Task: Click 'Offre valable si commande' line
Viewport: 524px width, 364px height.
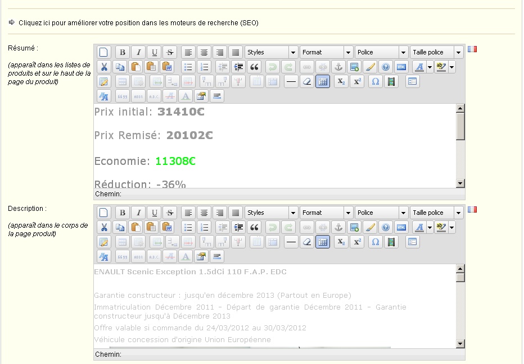Action: click(x=200, y=328)
